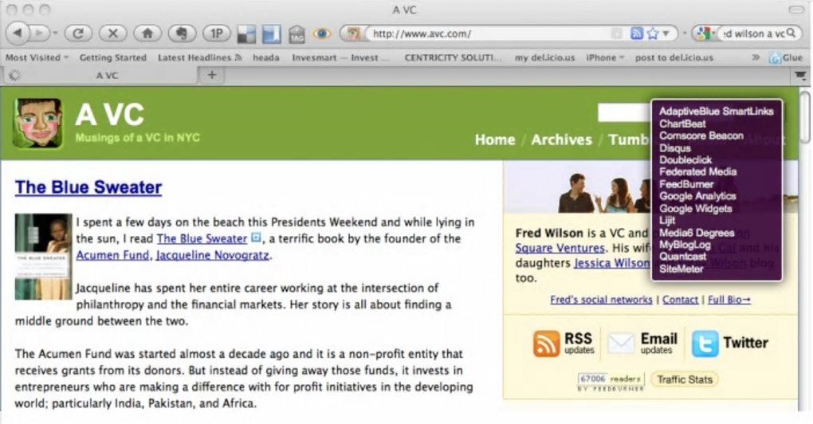Click the FeedBurner 67006 readers badge
813x424 pixels.
point(611,382)
